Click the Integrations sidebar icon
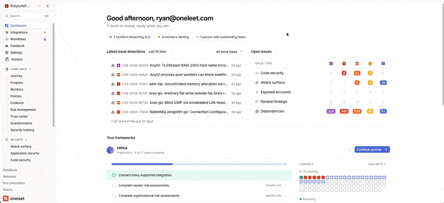 pos(7,32)
